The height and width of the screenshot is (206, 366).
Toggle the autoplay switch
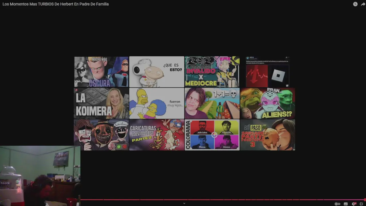point(337,204)
